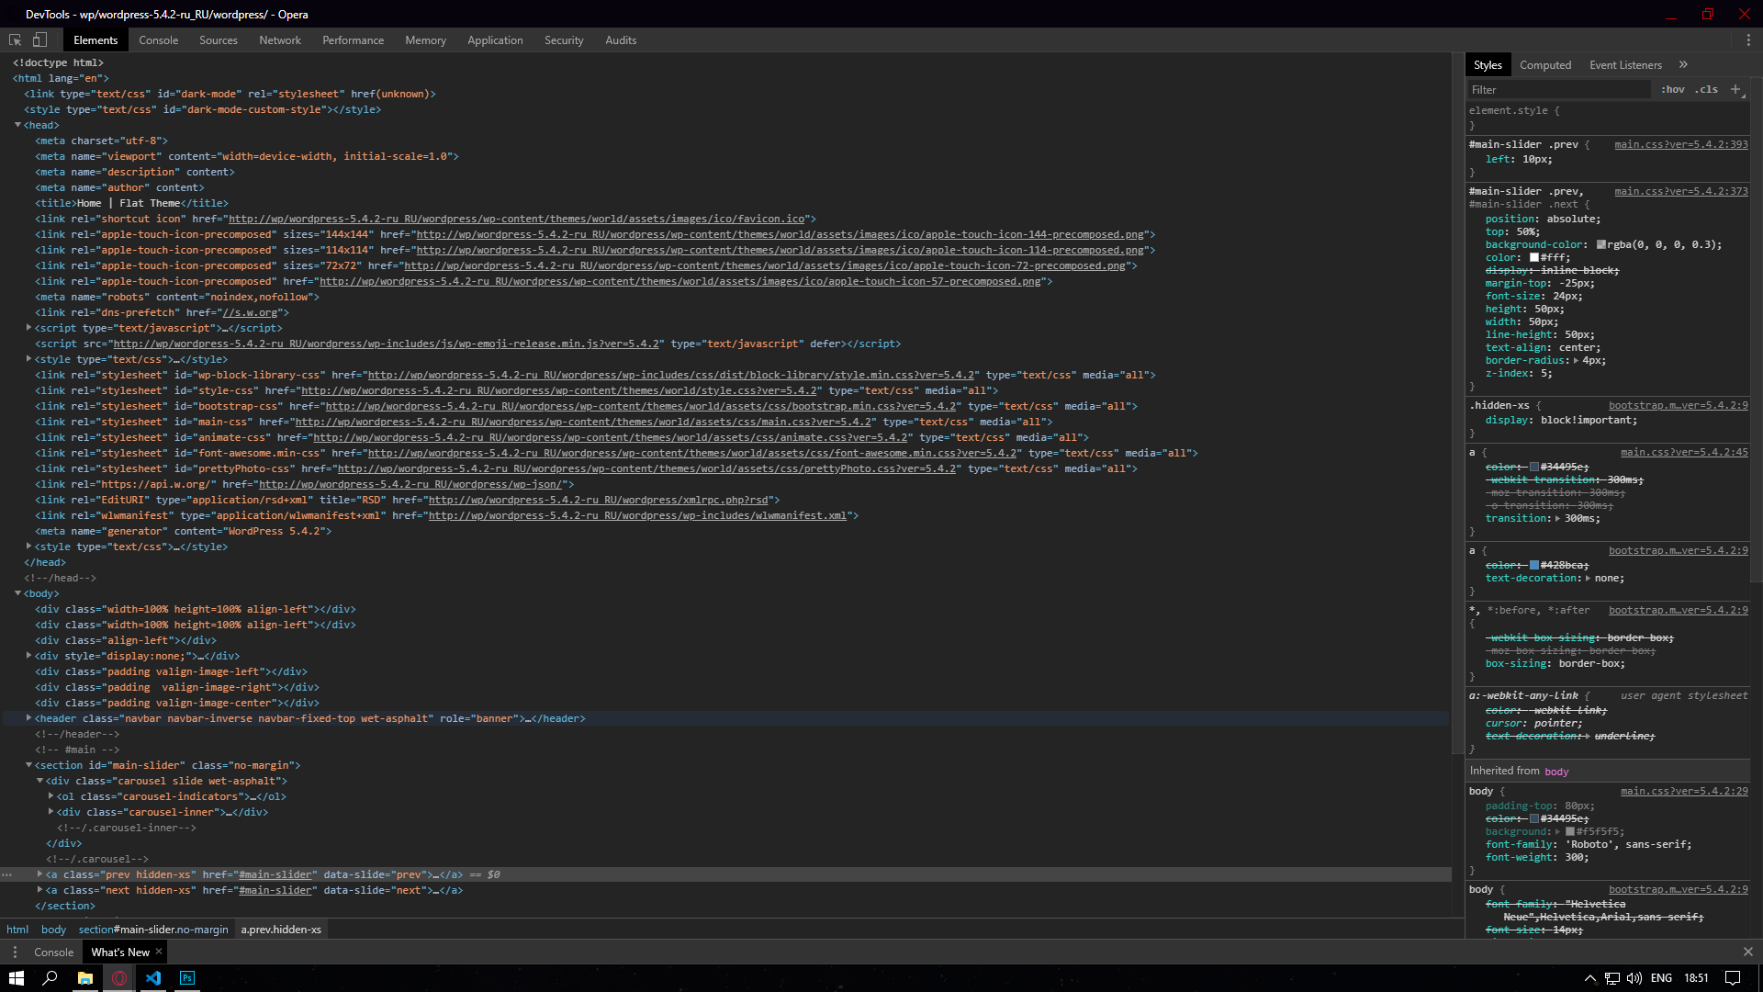Open the Memory tab
This screenshot has height=992, width=1763.
pyautogui.click(x=425, y=39)
